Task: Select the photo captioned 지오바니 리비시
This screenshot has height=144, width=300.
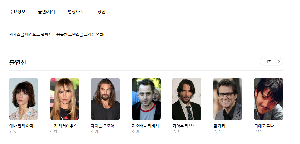Action: 146,99
